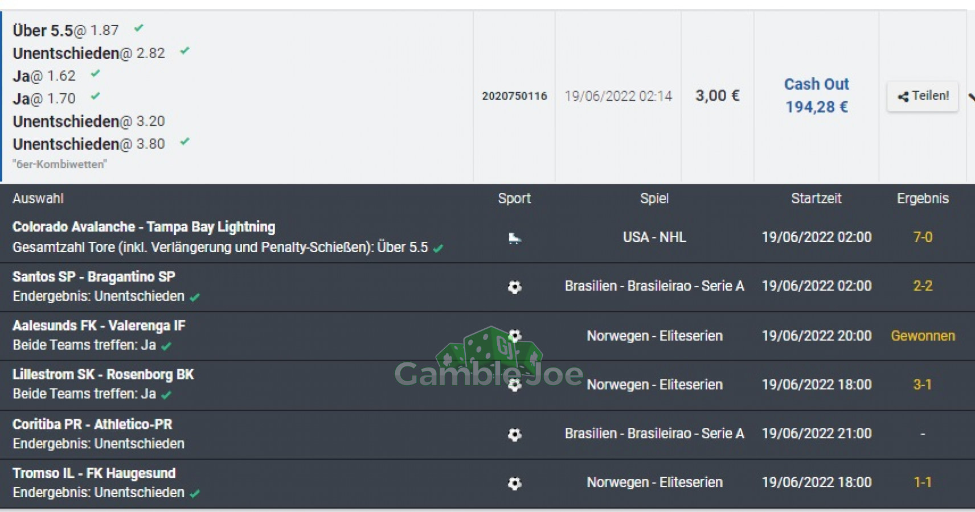Collapse bet details with chevron beside Teilen
This screenshot has height=512, width=975.
coord(971,97)
